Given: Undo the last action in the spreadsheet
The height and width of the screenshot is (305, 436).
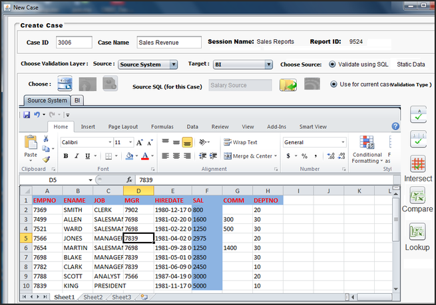Looking at the screenshot, I should tap(37, 114).
